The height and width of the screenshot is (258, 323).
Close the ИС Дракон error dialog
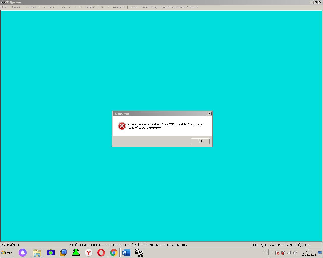click(209, 114)
